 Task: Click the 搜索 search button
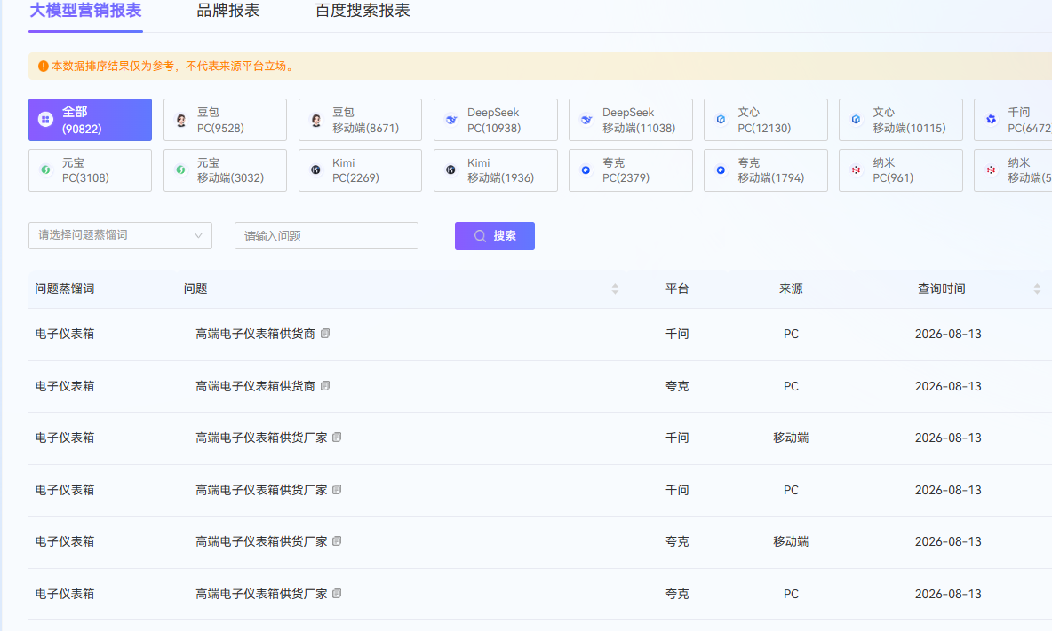[x=495, y=236]
